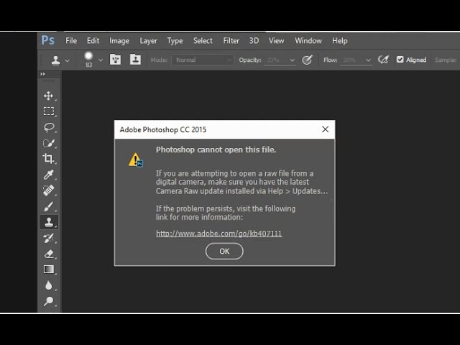Expand the Opacity value dropdown
Screen dimensions: 460x345
click(293, 60)
